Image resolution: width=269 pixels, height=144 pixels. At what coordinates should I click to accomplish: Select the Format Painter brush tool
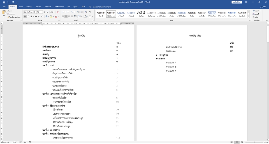14,17
